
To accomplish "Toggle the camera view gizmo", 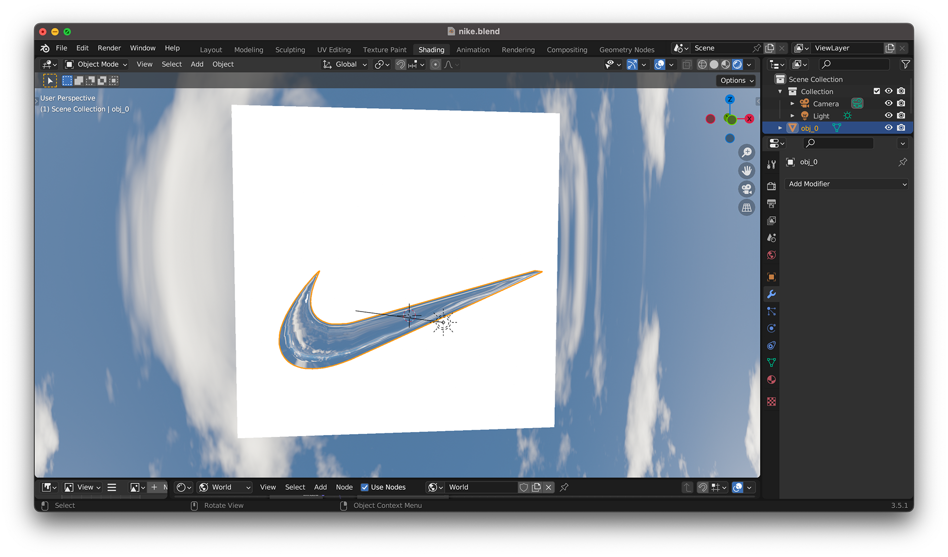I will pos(747,189).
